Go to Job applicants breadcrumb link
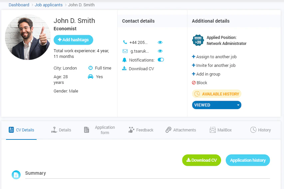Viewport: 284px width, 189px height. tap(49, 5)
